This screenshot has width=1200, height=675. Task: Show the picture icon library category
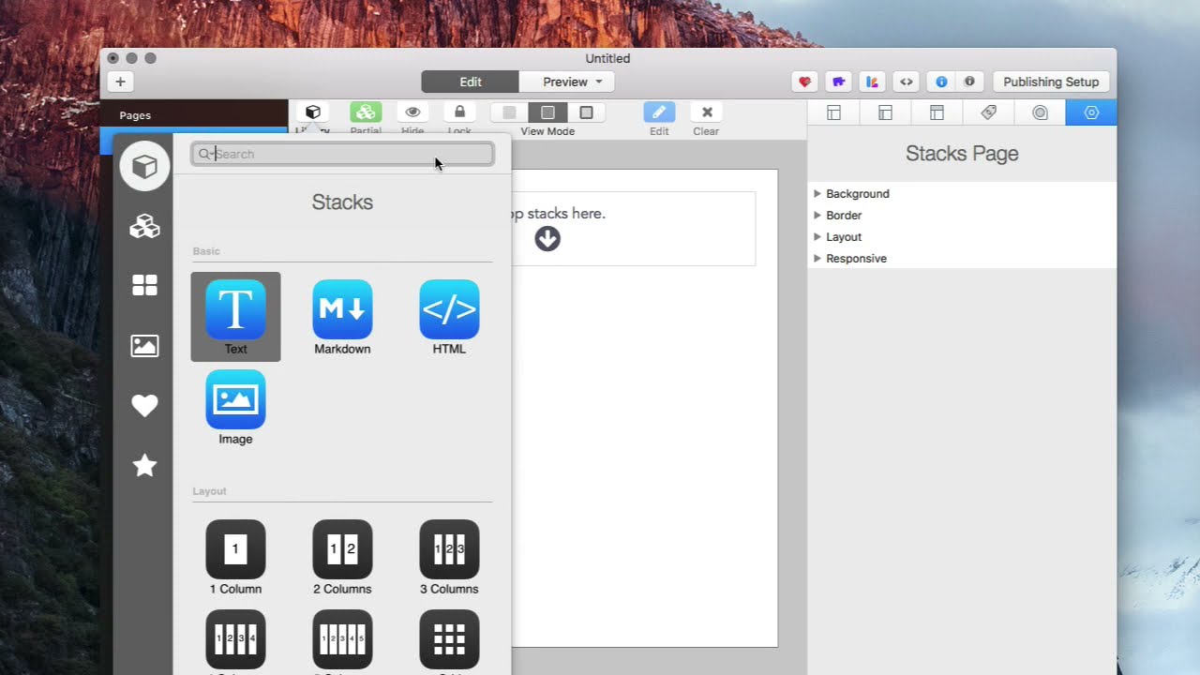click(x=144, y=346)
